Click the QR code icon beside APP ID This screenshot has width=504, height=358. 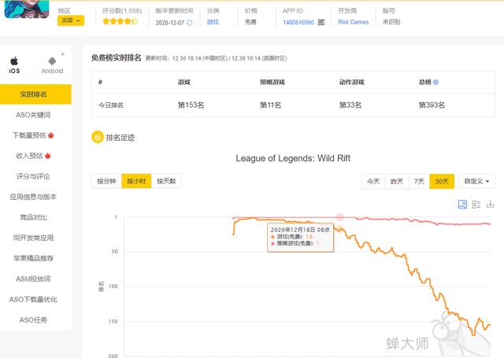pyautogui.click(x=321, y=22)
